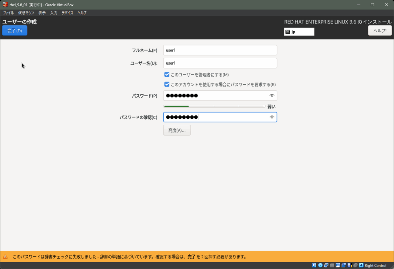This screenshot has width=394, height=269.
Task: Click the dictionary check warning message
Action: tap(130, 257)
